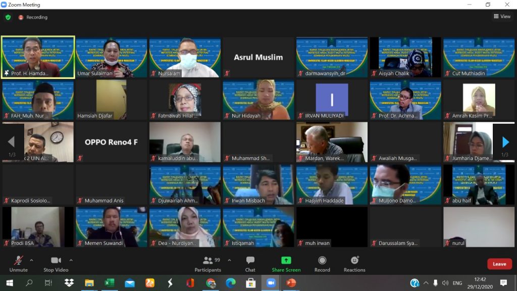This screenshot has height=291, width=517.
Task: Click the name label muh irwan
Action: point(317,243)
